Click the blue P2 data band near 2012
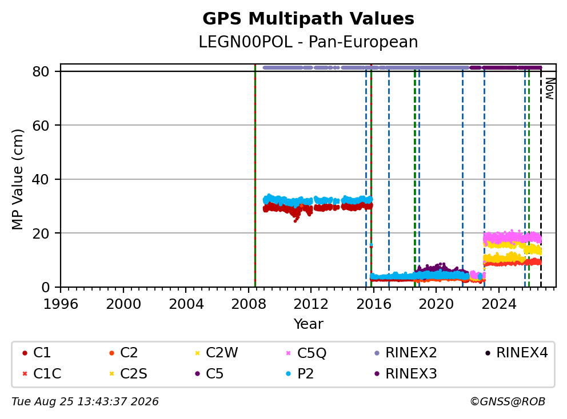 pyautogui.click(x=317, y=200)
